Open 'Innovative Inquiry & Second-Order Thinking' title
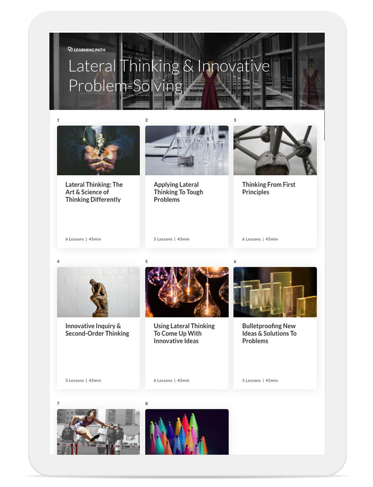Screen dimensions: 373x487 click(x=97, y=330)
